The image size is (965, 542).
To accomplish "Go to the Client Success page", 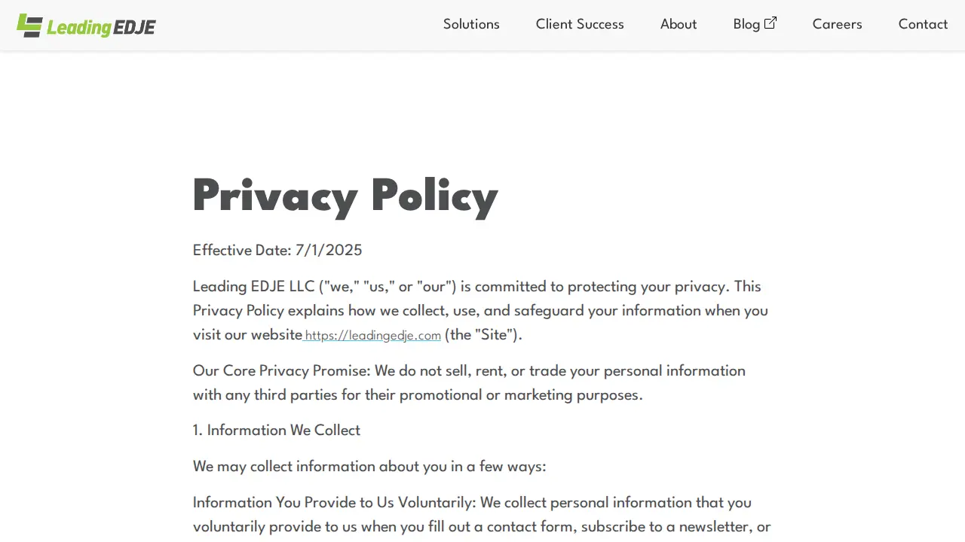I will tap(580, 24).
